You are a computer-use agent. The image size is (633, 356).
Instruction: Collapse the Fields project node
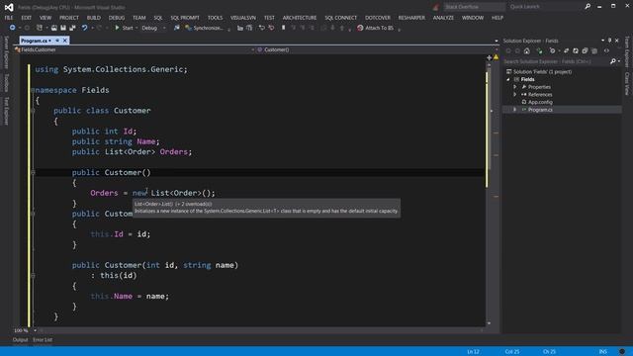[x=508, y=79]
